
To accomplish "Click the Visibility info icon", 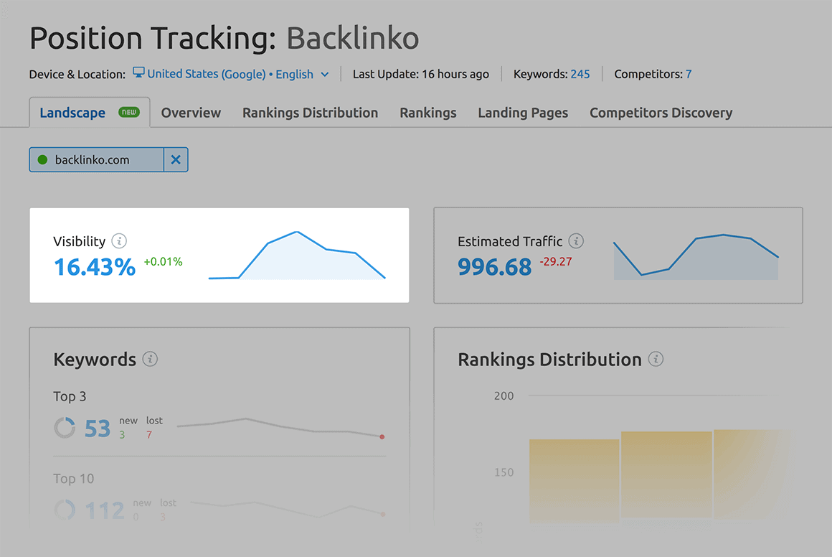I will (x=119, y=241).
